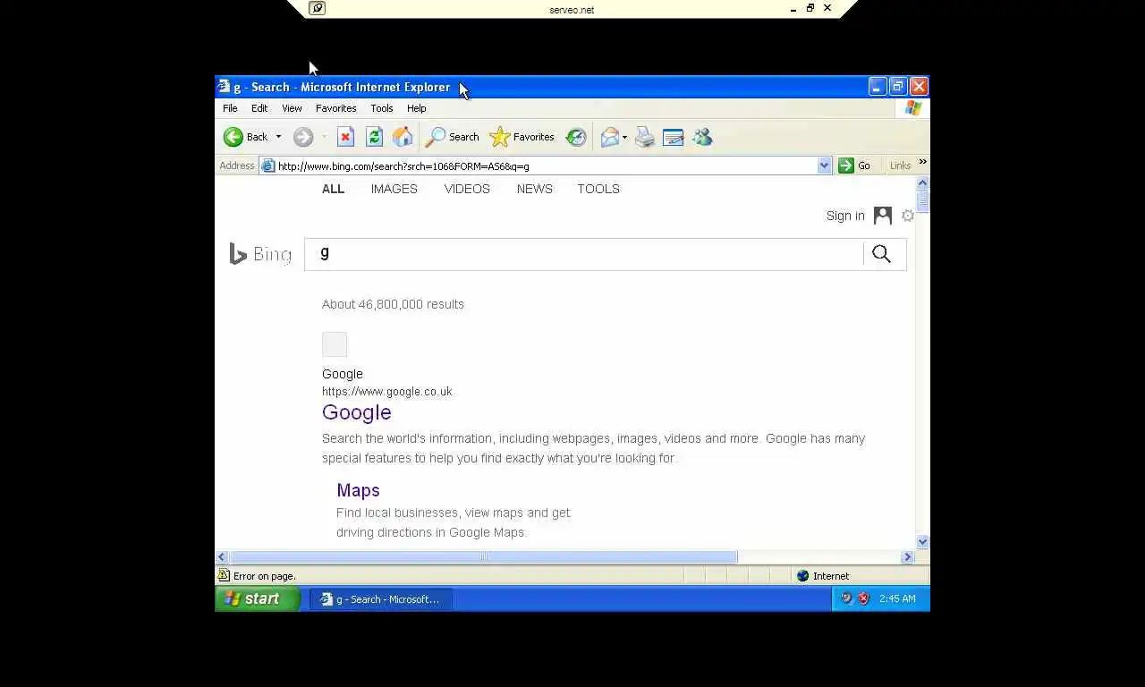The height and width of the screenshot is (687, 1145).
Task: Click the Internet zone status indicator
Action: (823, 576)
